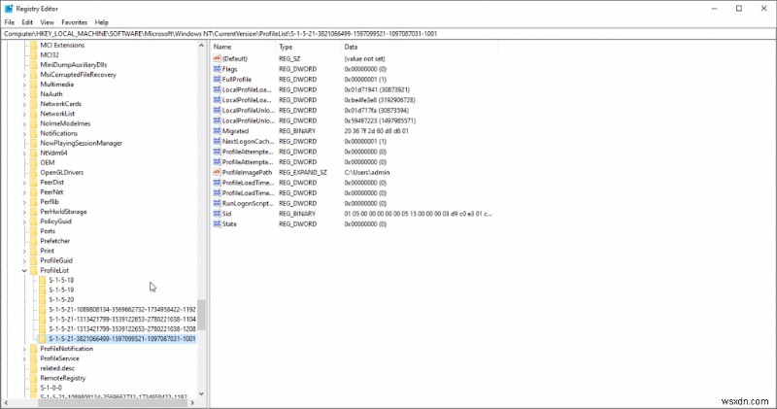The image size is (777, 409).
Task: Open the Edit menu
Action: (27, 22)
